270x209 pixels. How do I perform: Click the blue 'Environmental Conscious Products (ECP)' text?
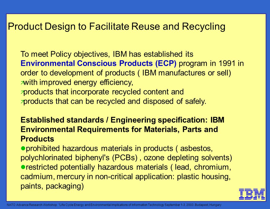tap(98, 63)
